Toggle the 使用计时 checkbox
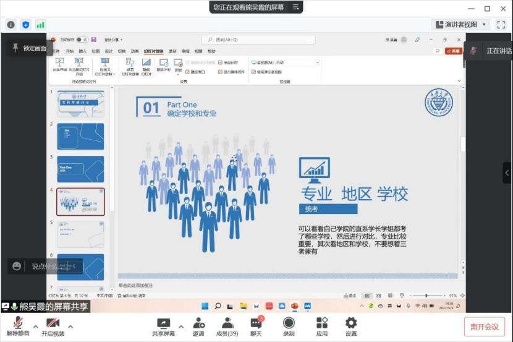 220,62
